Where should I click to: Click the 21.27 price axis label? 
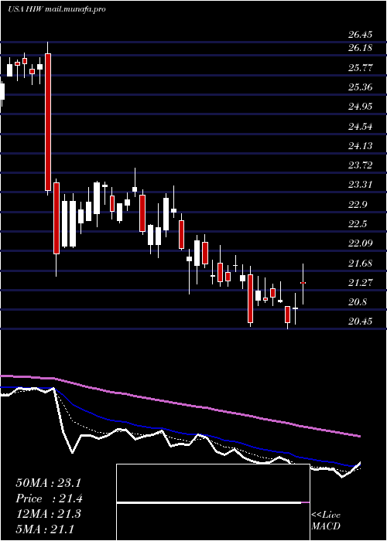coord(361,283)
